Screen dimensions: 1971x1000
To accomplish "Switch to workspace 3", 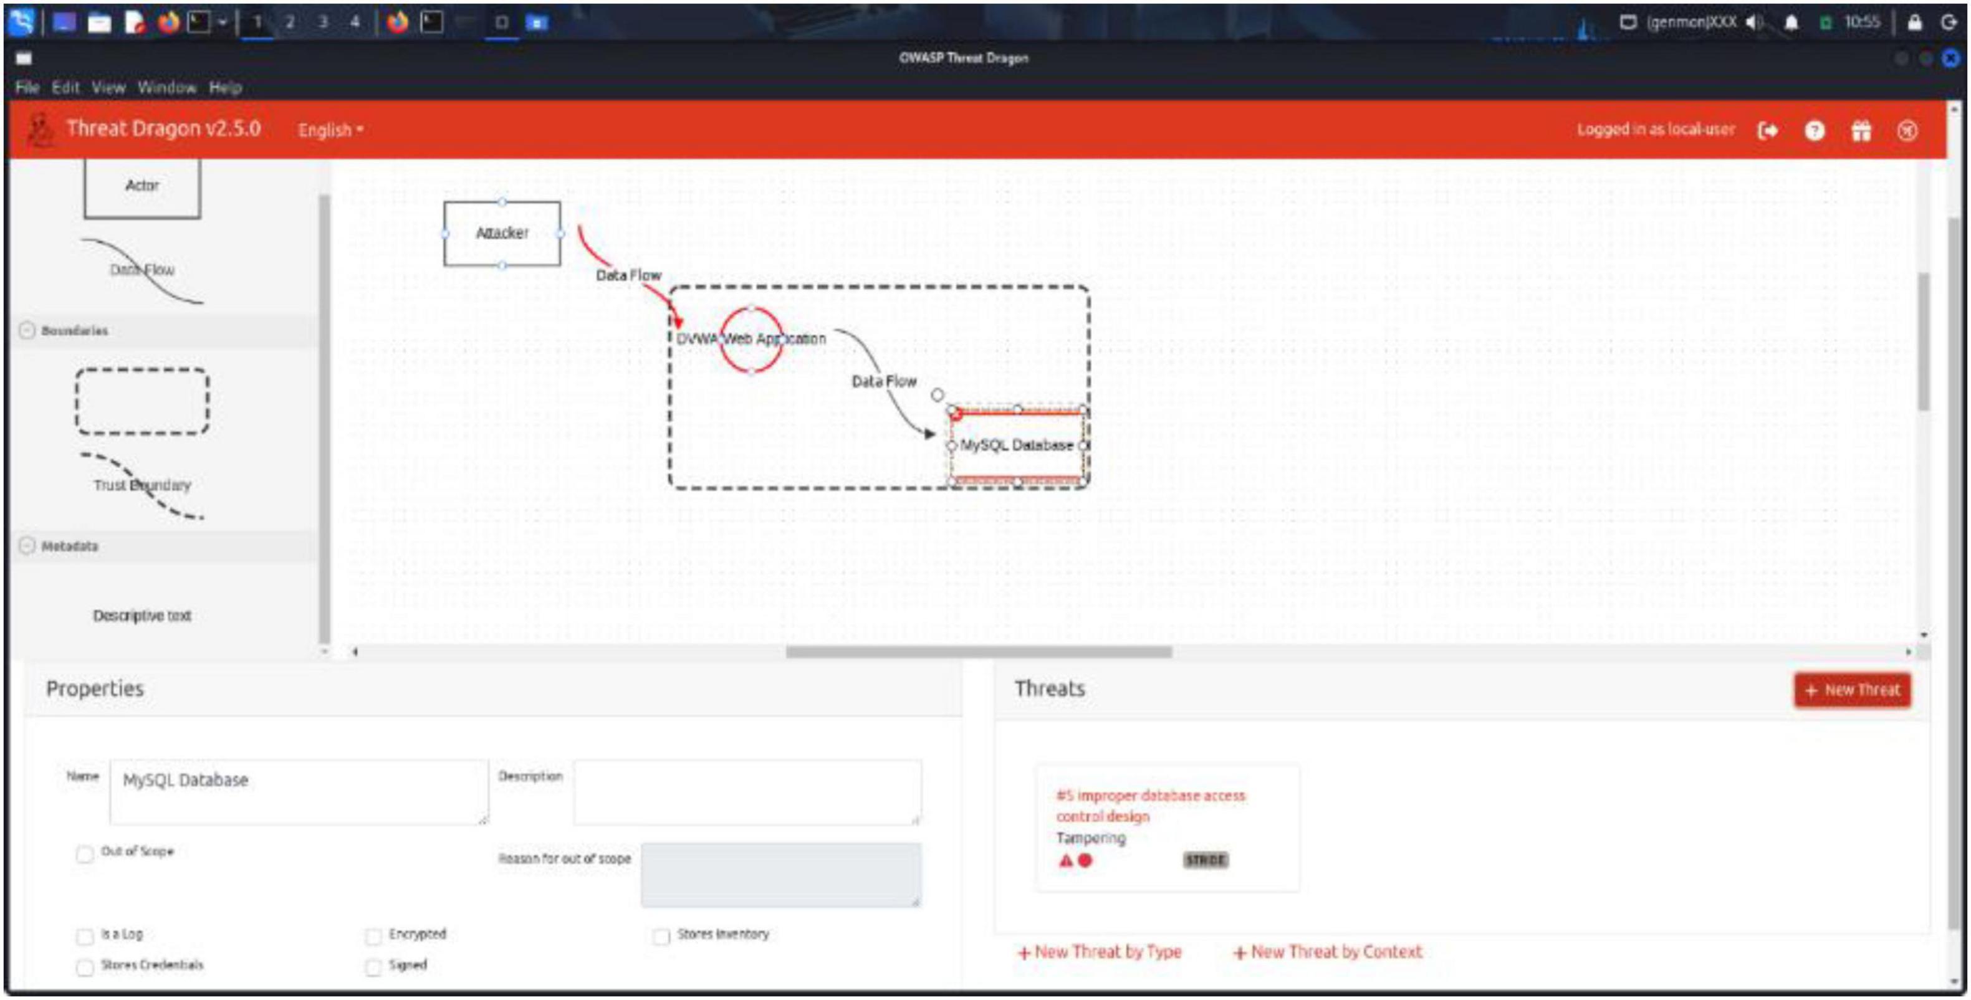I will (323, 22).
